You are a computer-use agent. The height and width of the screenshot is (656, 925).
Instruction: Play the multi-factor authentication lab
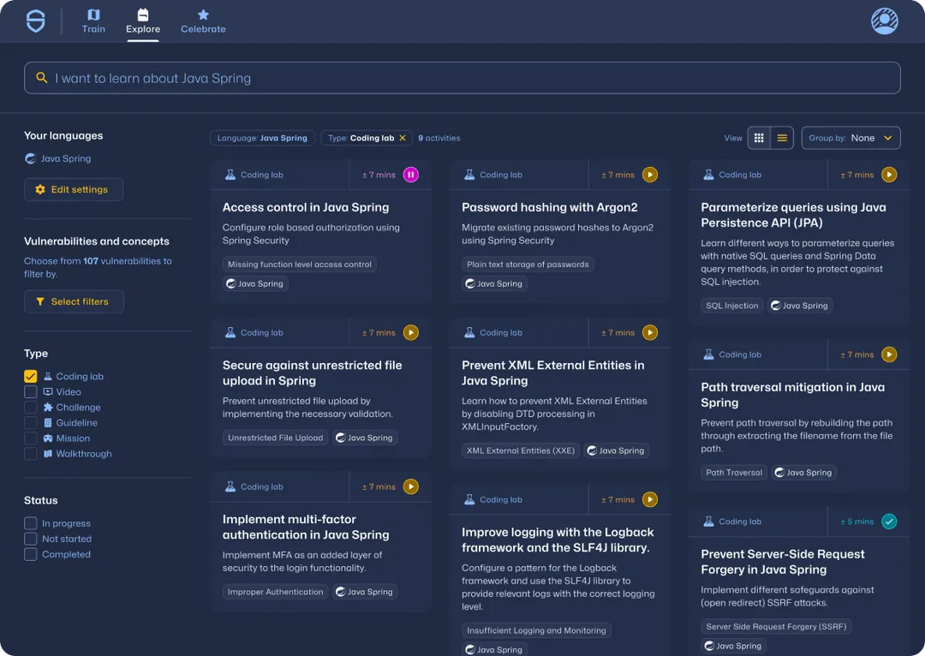[411, 486]
